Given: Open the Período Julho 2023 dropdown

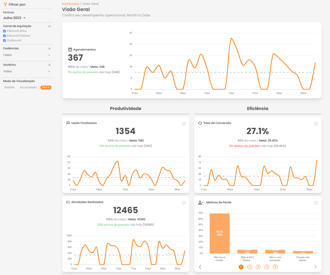Looking at the screenshot, I should pos(14,18).
